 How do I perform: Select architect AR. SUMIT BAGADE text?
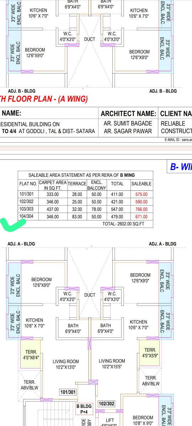point(128,124)
